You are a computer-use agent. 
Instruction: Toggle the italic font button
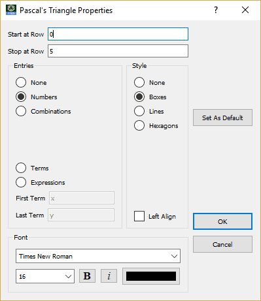pos(109,276)
